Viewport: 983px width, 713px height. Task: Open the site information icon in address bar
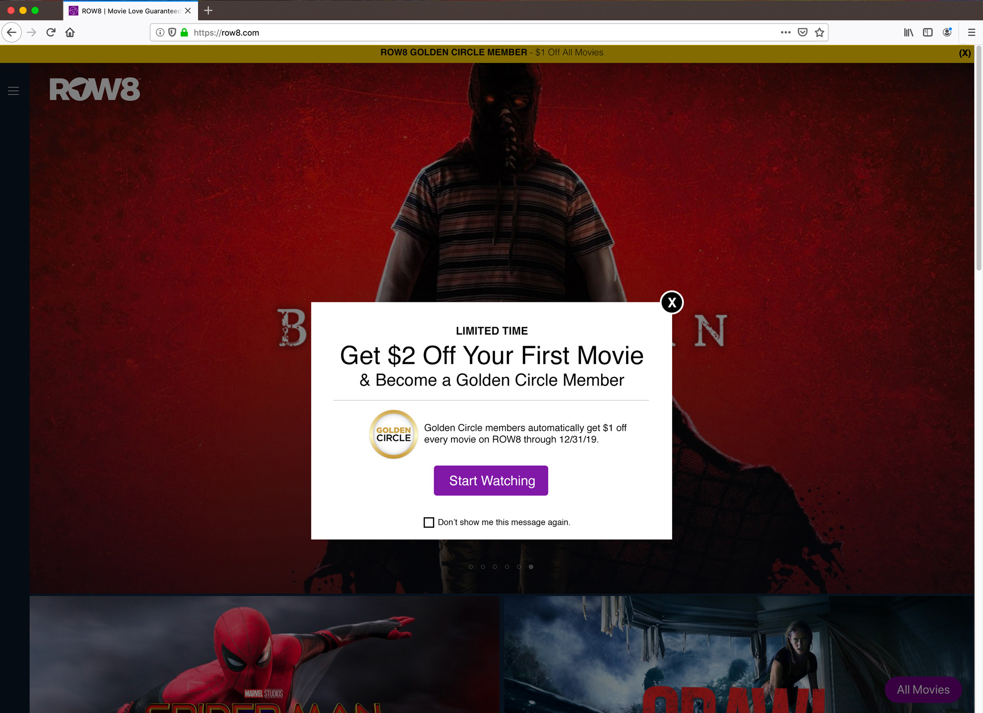[x=160, y=32]
